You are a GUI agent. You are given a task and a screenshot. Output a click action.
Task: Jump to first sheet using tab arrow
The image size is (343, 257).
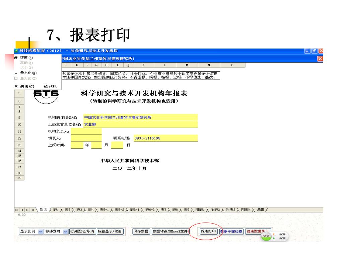click(17, 210)
